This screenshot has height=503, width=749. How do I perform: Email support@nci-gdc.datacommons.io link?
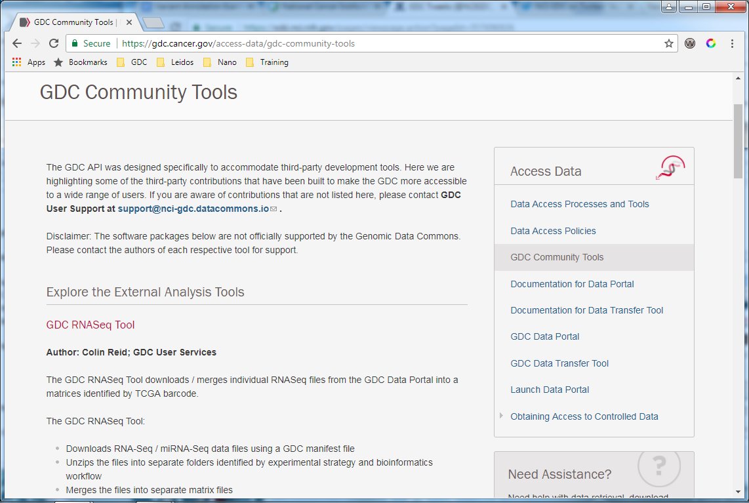(x=193, y=209)
